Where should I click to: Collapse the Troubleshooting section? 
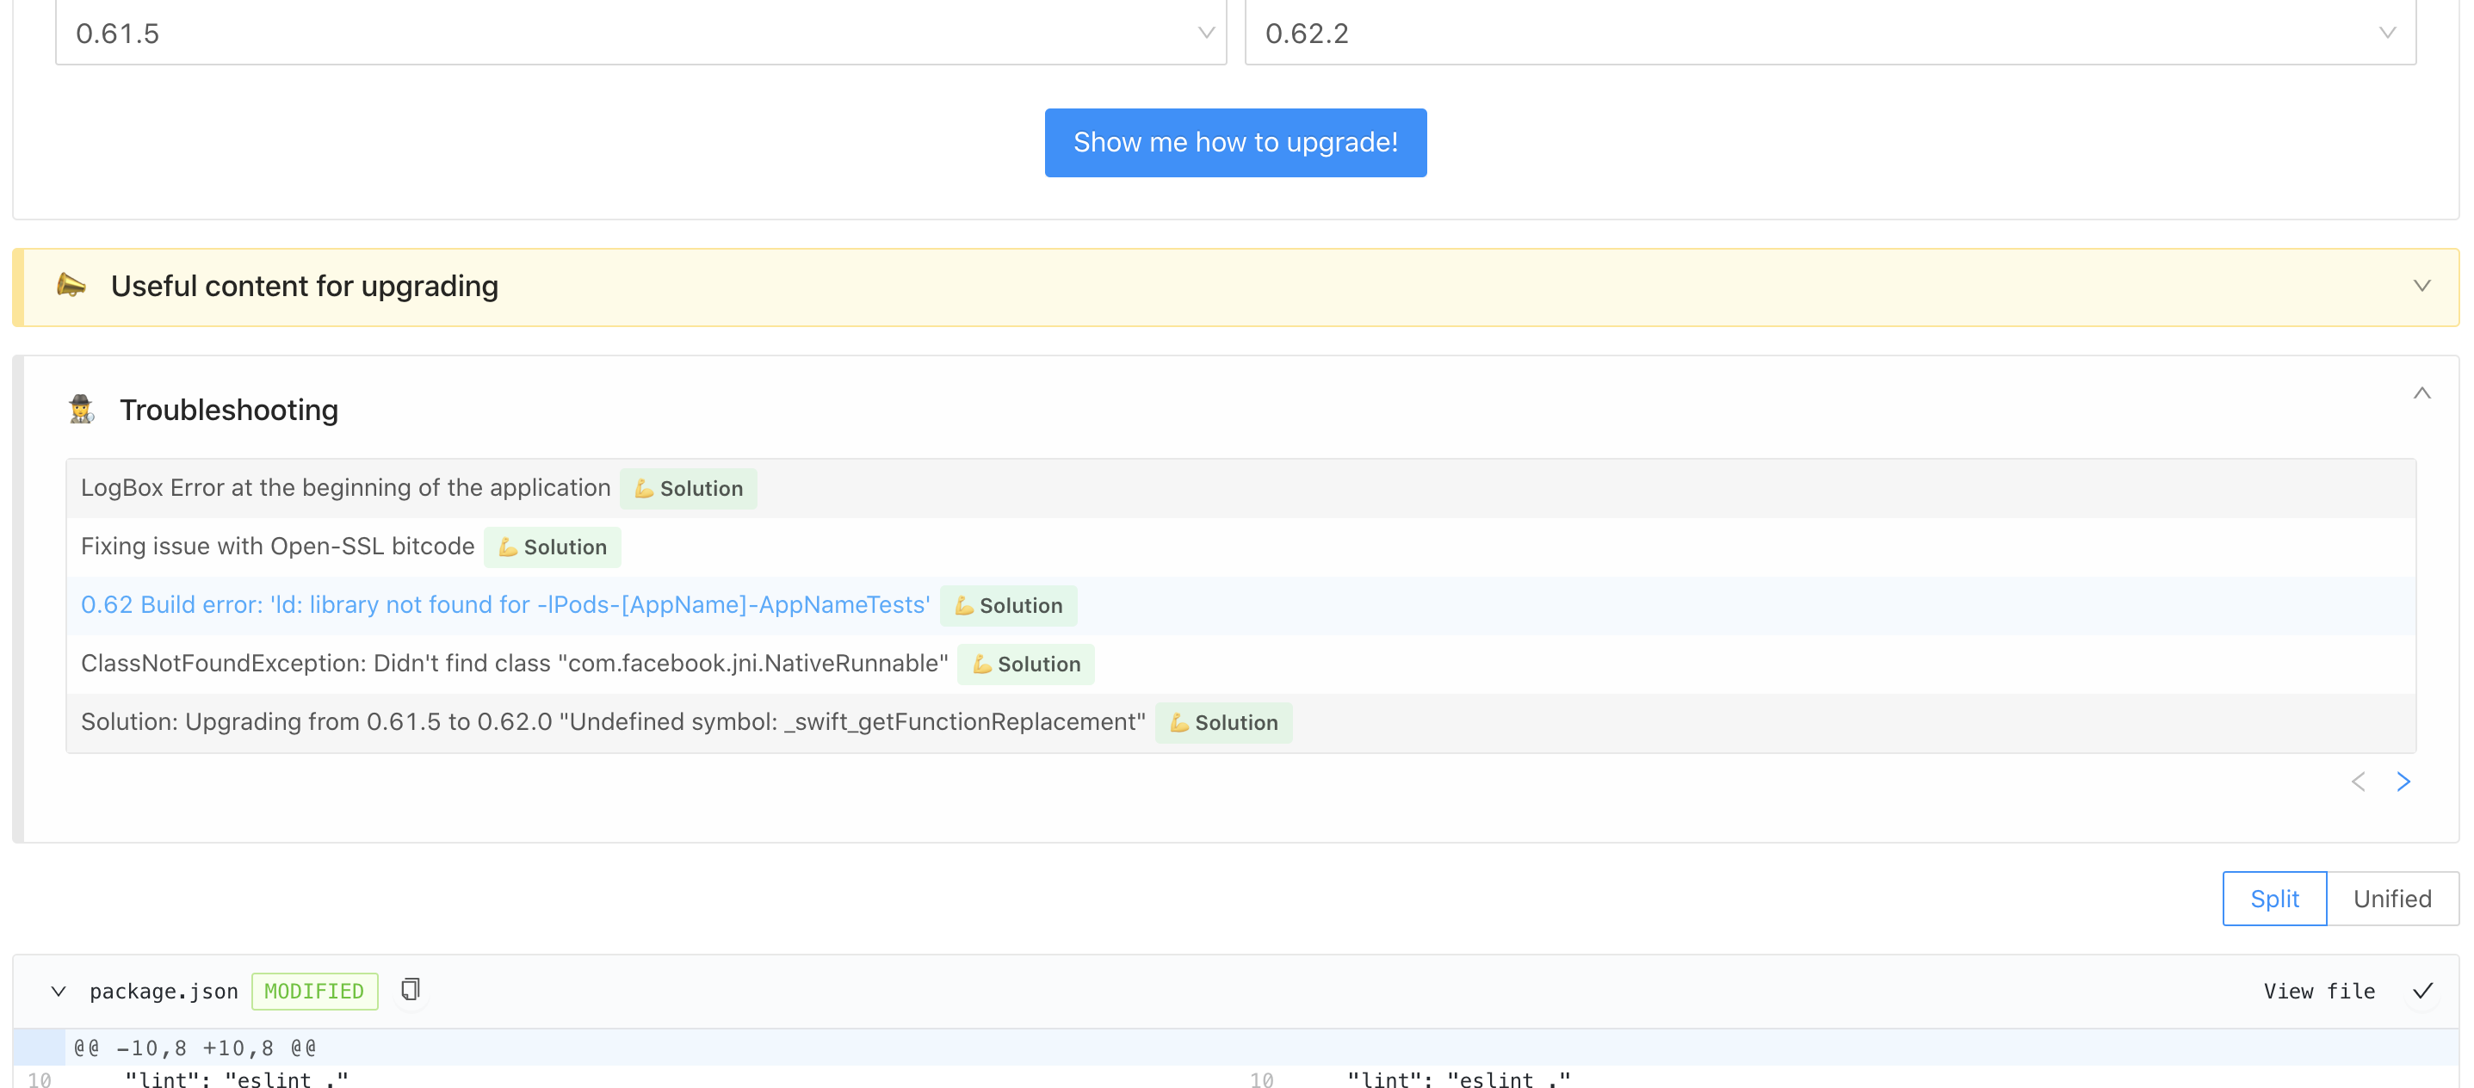click(x=2421, y=392)
